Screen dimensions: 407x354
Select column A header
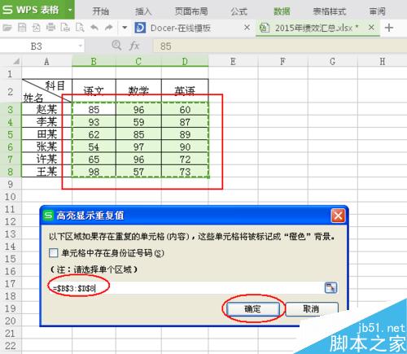46,62
